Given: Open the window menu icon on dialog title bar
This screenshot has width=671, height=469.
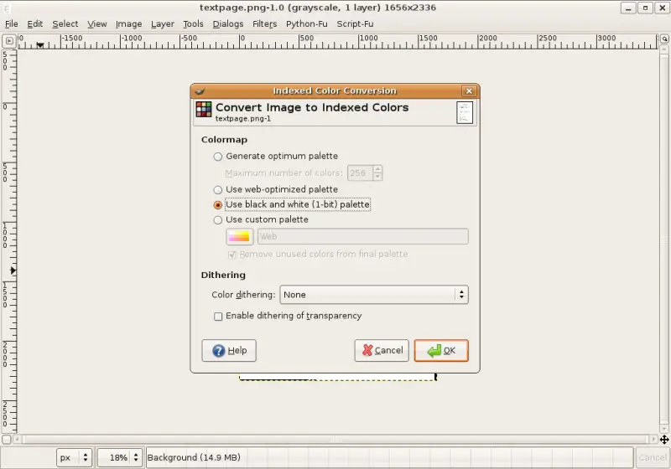Looking at the screenshot, I should tap(200, 90).
